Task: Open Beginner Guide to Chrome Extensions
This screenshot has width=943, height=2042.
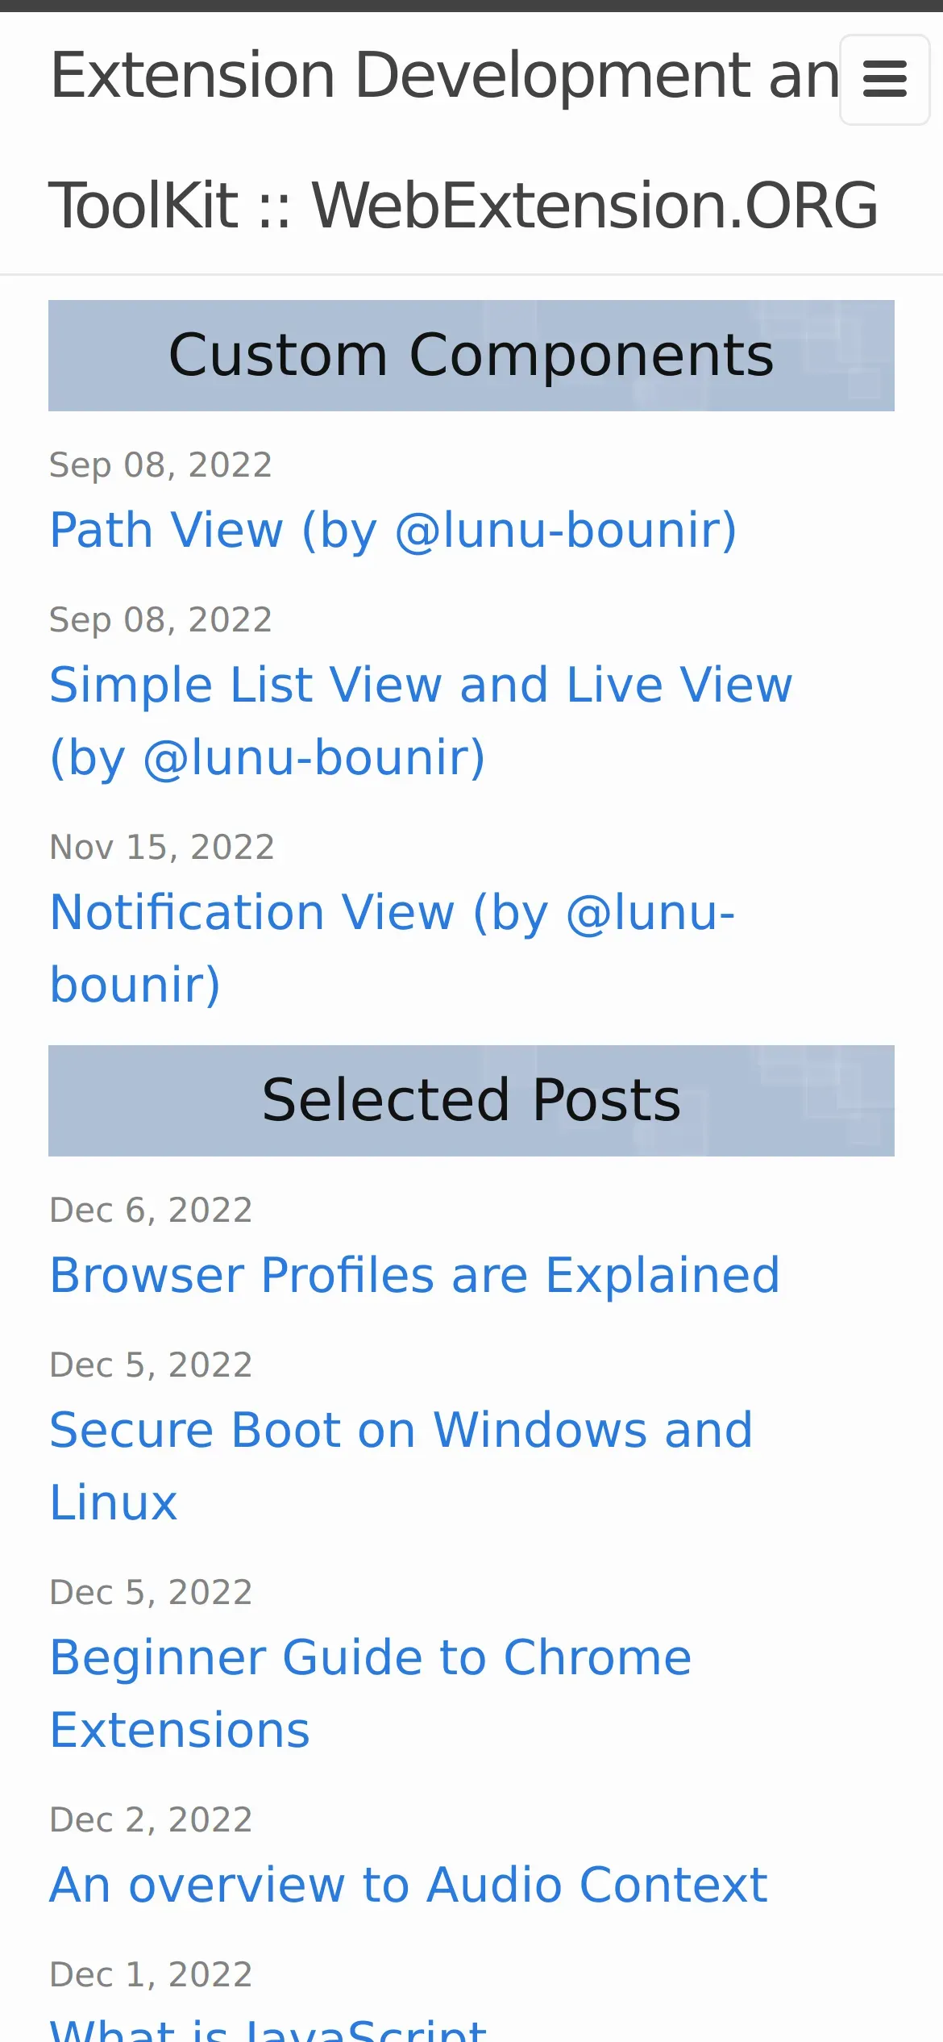Action: 371,1694
